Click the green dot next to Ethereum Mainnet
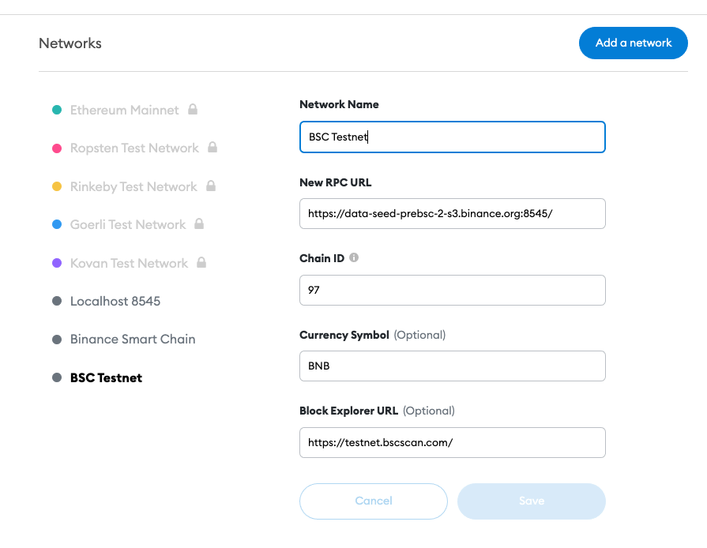707x548 pixels. pyautogui.click(x=57, y=110)
